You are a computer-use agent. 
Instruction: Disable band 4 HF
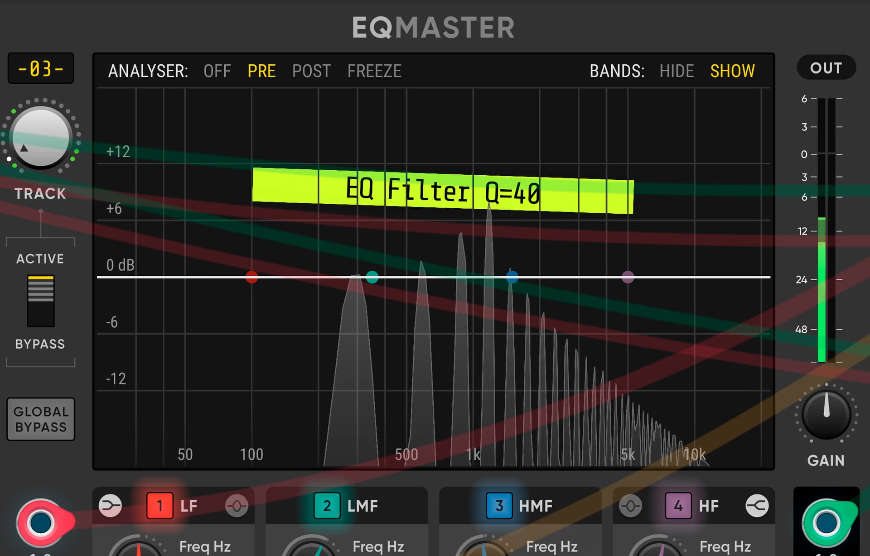pyautogui.click(x=678, y=505)
